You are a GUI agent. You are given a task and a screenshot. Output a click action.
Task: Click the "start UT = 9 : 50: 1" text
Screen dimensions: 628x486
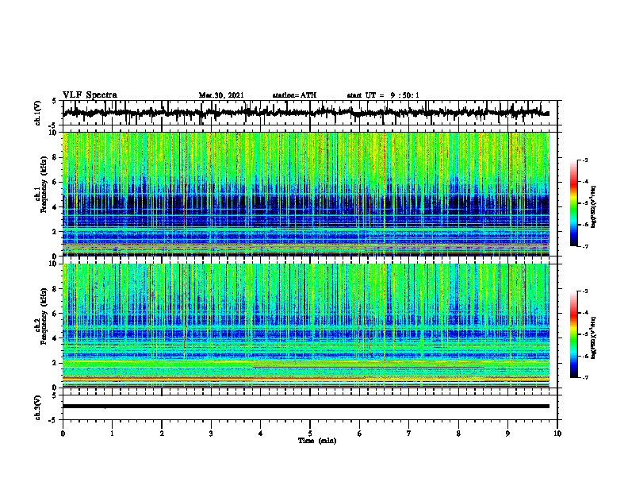[383, 95]
